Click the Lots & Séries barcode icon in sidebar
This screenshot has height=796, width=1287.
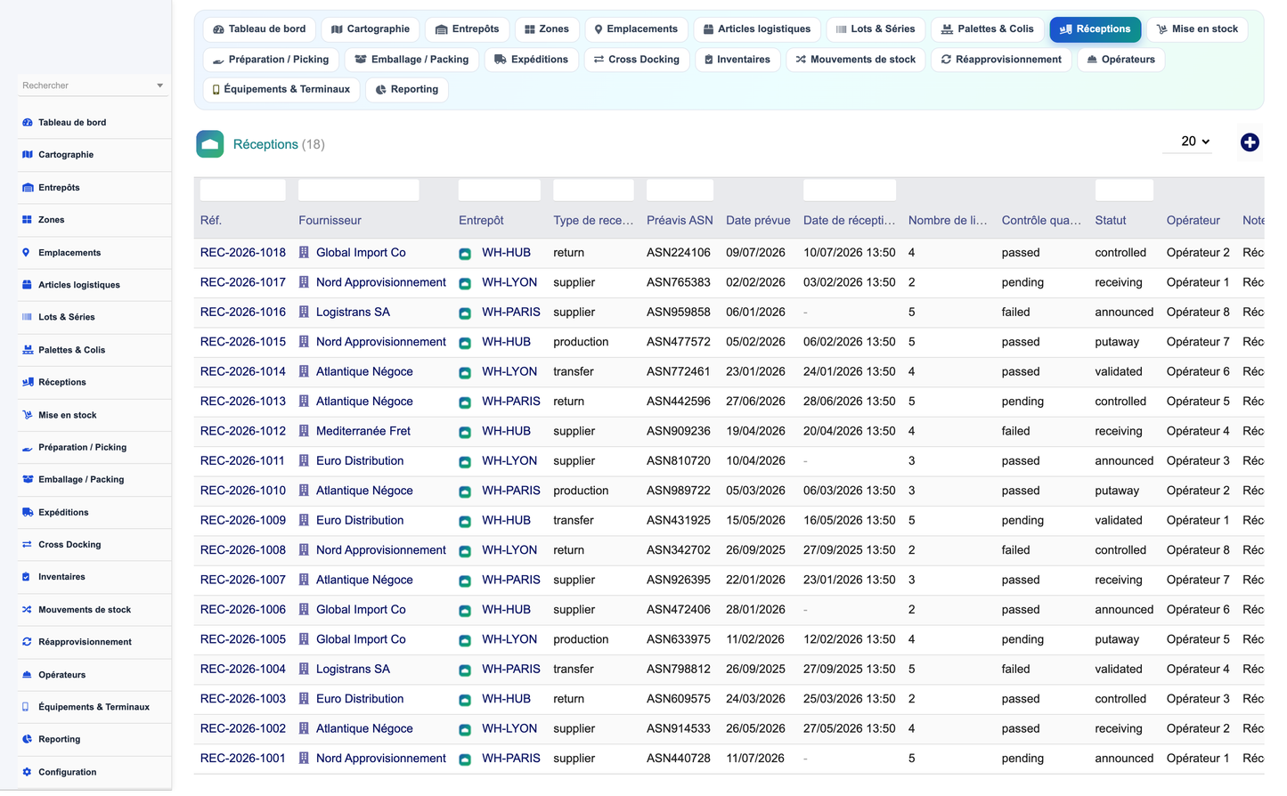pyautogui.click(x=27, y=317)
